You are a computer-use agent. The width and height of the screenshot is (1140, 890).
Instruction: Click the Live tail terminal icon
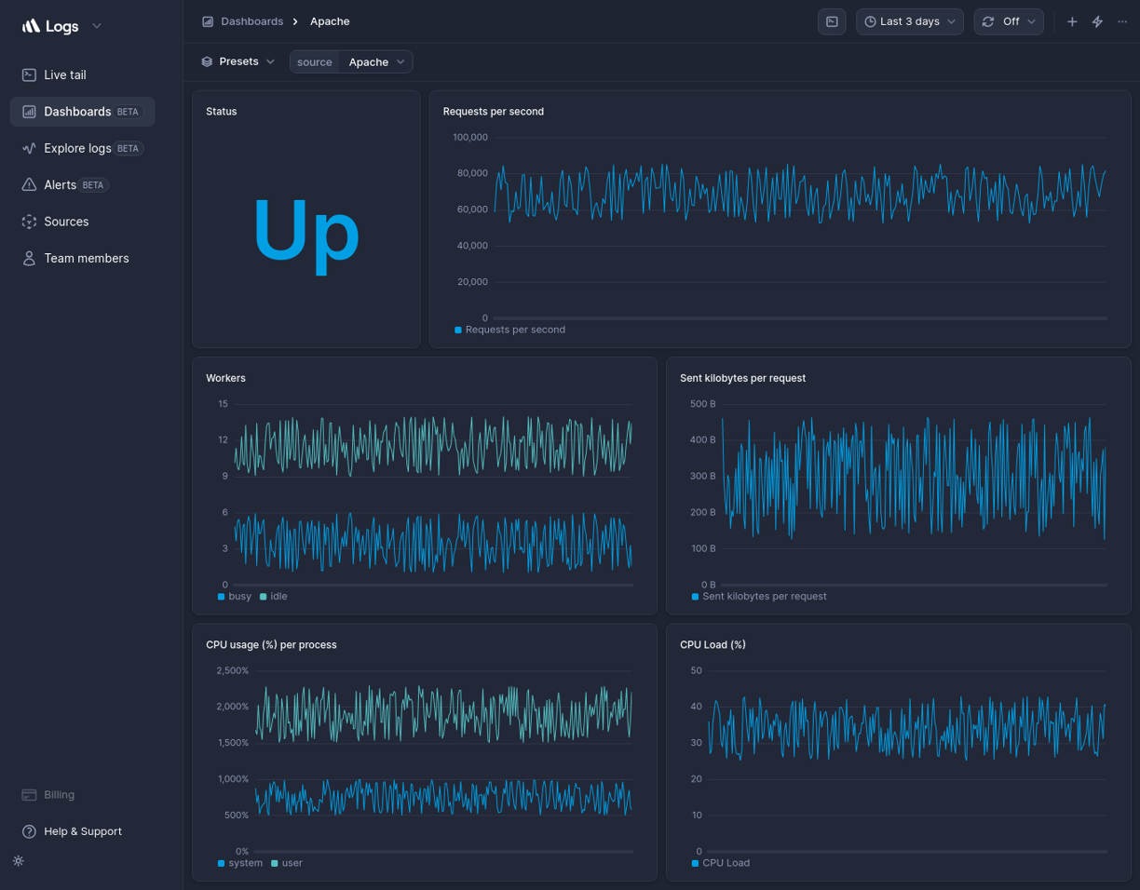(29, 74)
